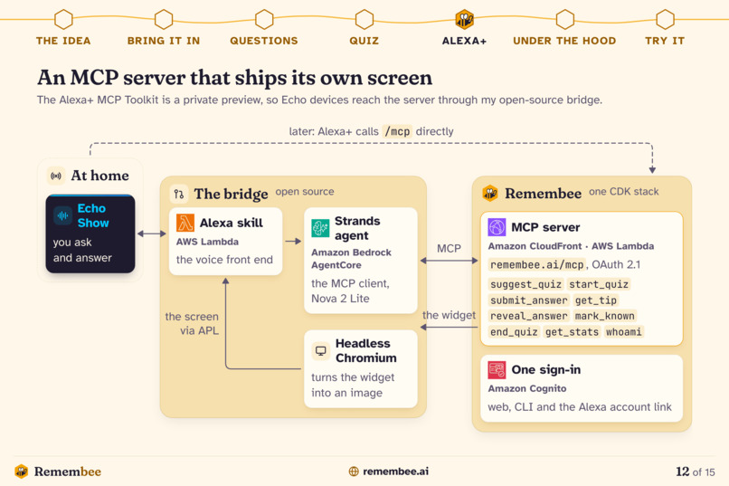The height and width of the screenshot is (486, 729).
Task: Click 'Amazon CloudFront · AWS Lambda' subtitle
Action: [571, 246]
